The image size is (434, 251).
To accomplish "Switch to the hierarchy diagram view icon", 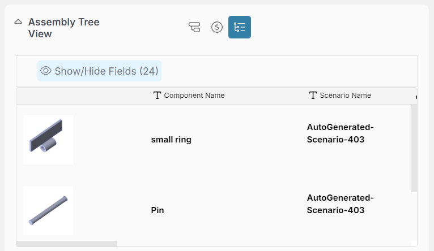I will tap(194, 27).
